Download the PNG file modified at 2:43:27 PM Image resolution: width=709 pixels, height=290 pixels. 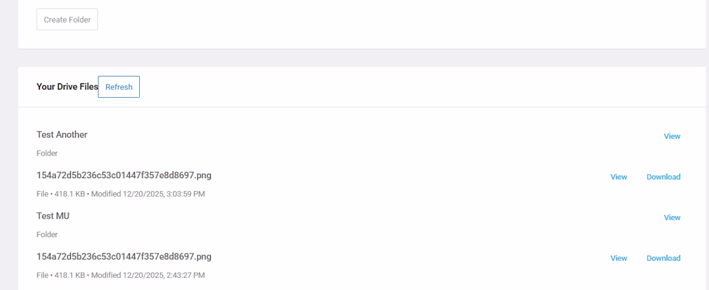663,258
